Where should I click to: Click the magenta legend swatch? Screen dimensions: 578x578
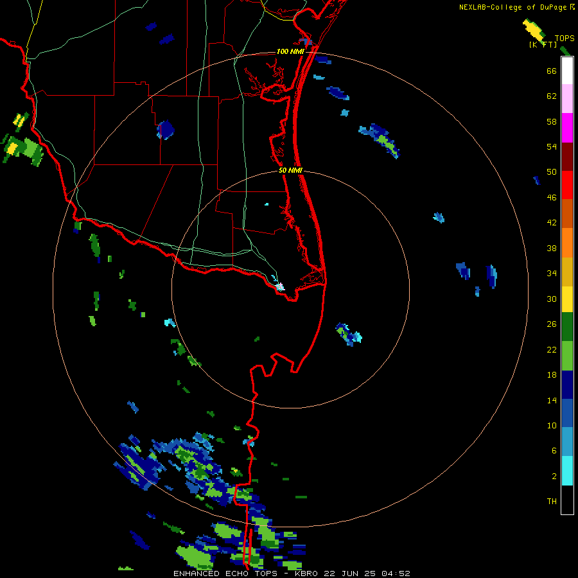click(567, 128)
